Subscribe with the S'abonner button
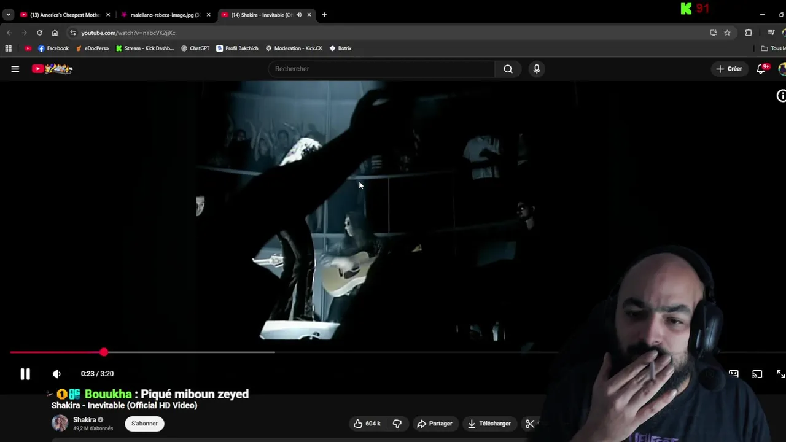 pyautogui.click(x=144, y=424)
